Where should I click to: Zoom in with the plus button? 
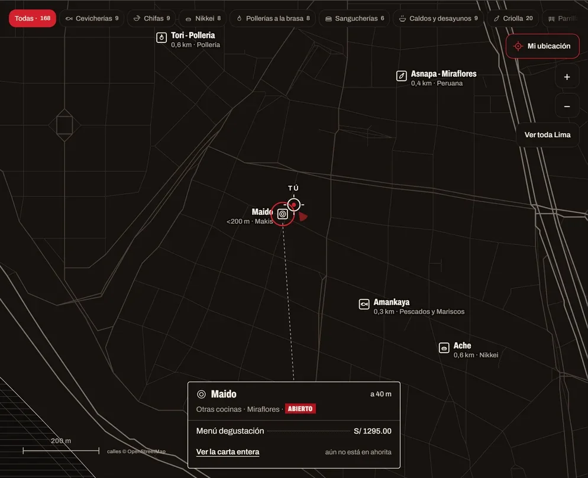567,77
